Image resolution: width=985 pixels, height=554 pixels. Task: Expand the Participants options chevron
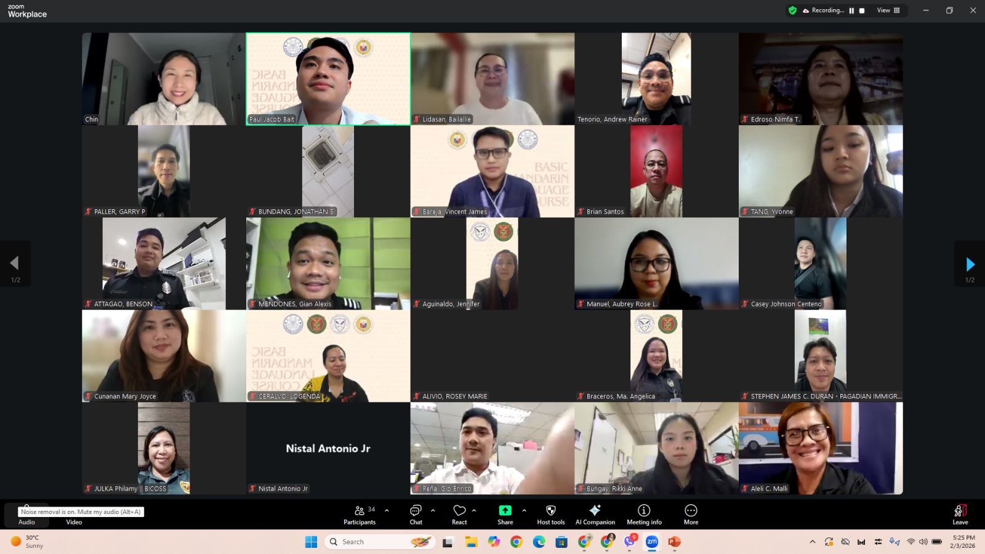(x=387, y=510)
